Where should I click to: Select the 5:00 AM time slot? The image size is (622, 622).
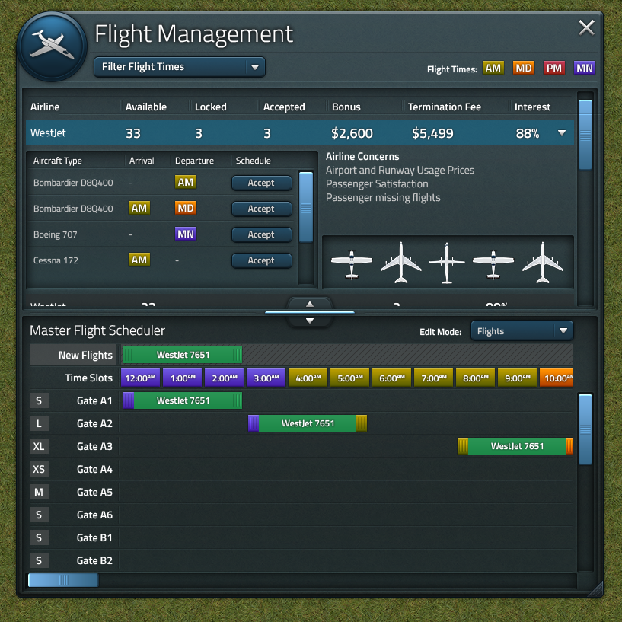pyautogui.click(x=350, y=378)
